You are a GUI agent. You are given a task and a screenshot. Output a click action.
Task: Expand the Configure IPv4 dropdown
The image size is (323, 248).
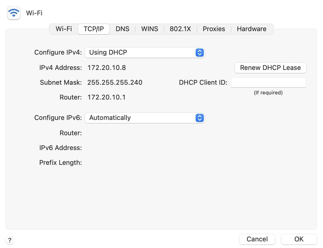click(145, 53)
